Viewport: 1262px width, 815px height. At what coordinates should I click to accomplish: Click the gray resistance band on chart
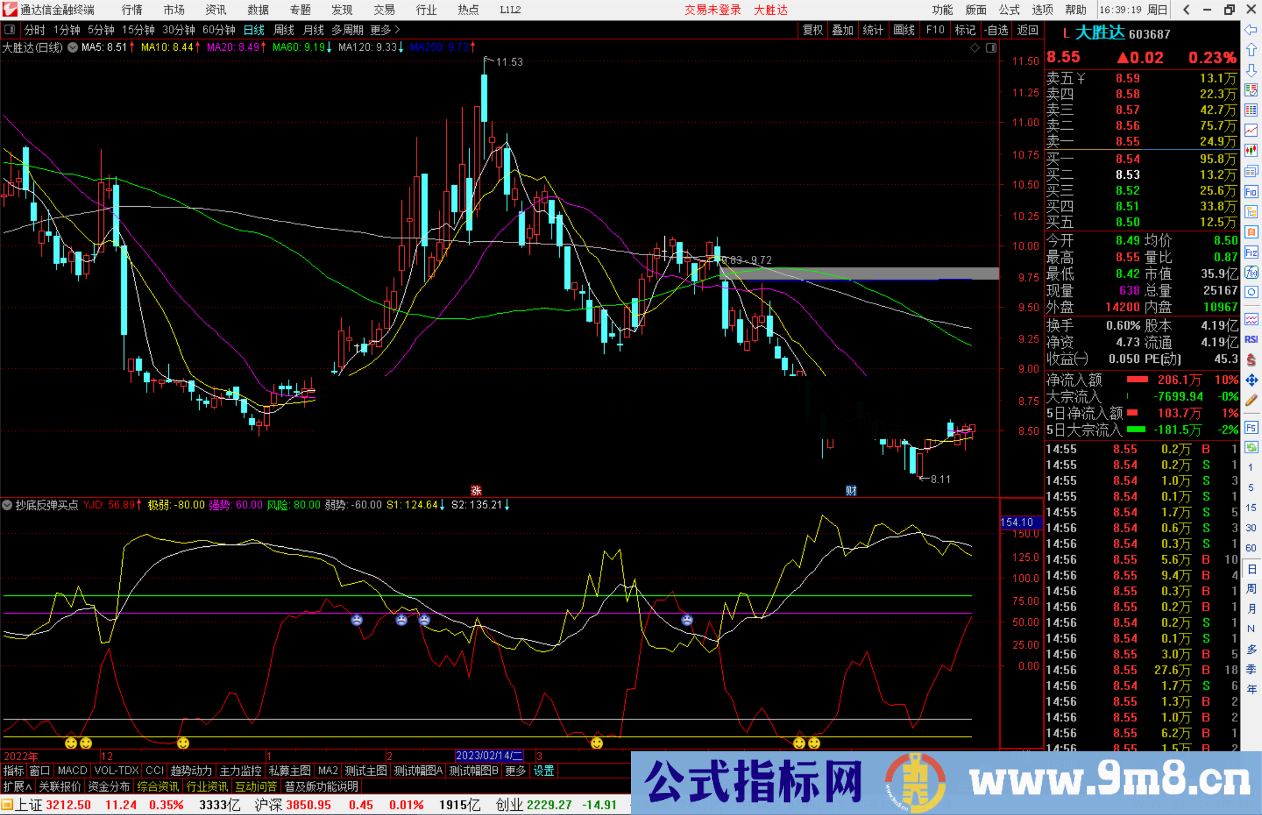coord(859,273)
